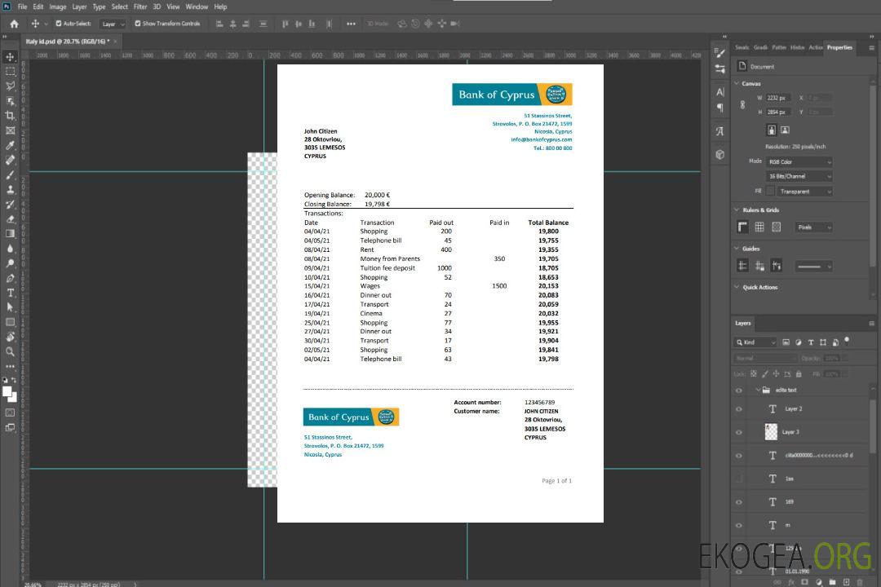This screenshot has width=881, height=587.
Task: Select the Crop tool
Action: click(11, 116)
